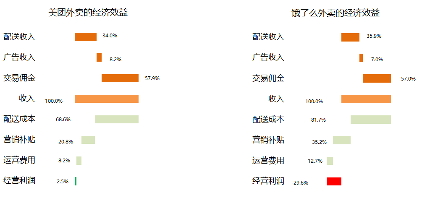The width and height of the screenshot is (422, 198).
Task: Click the Meituan 68.6% data label
Action: [63, 120]
